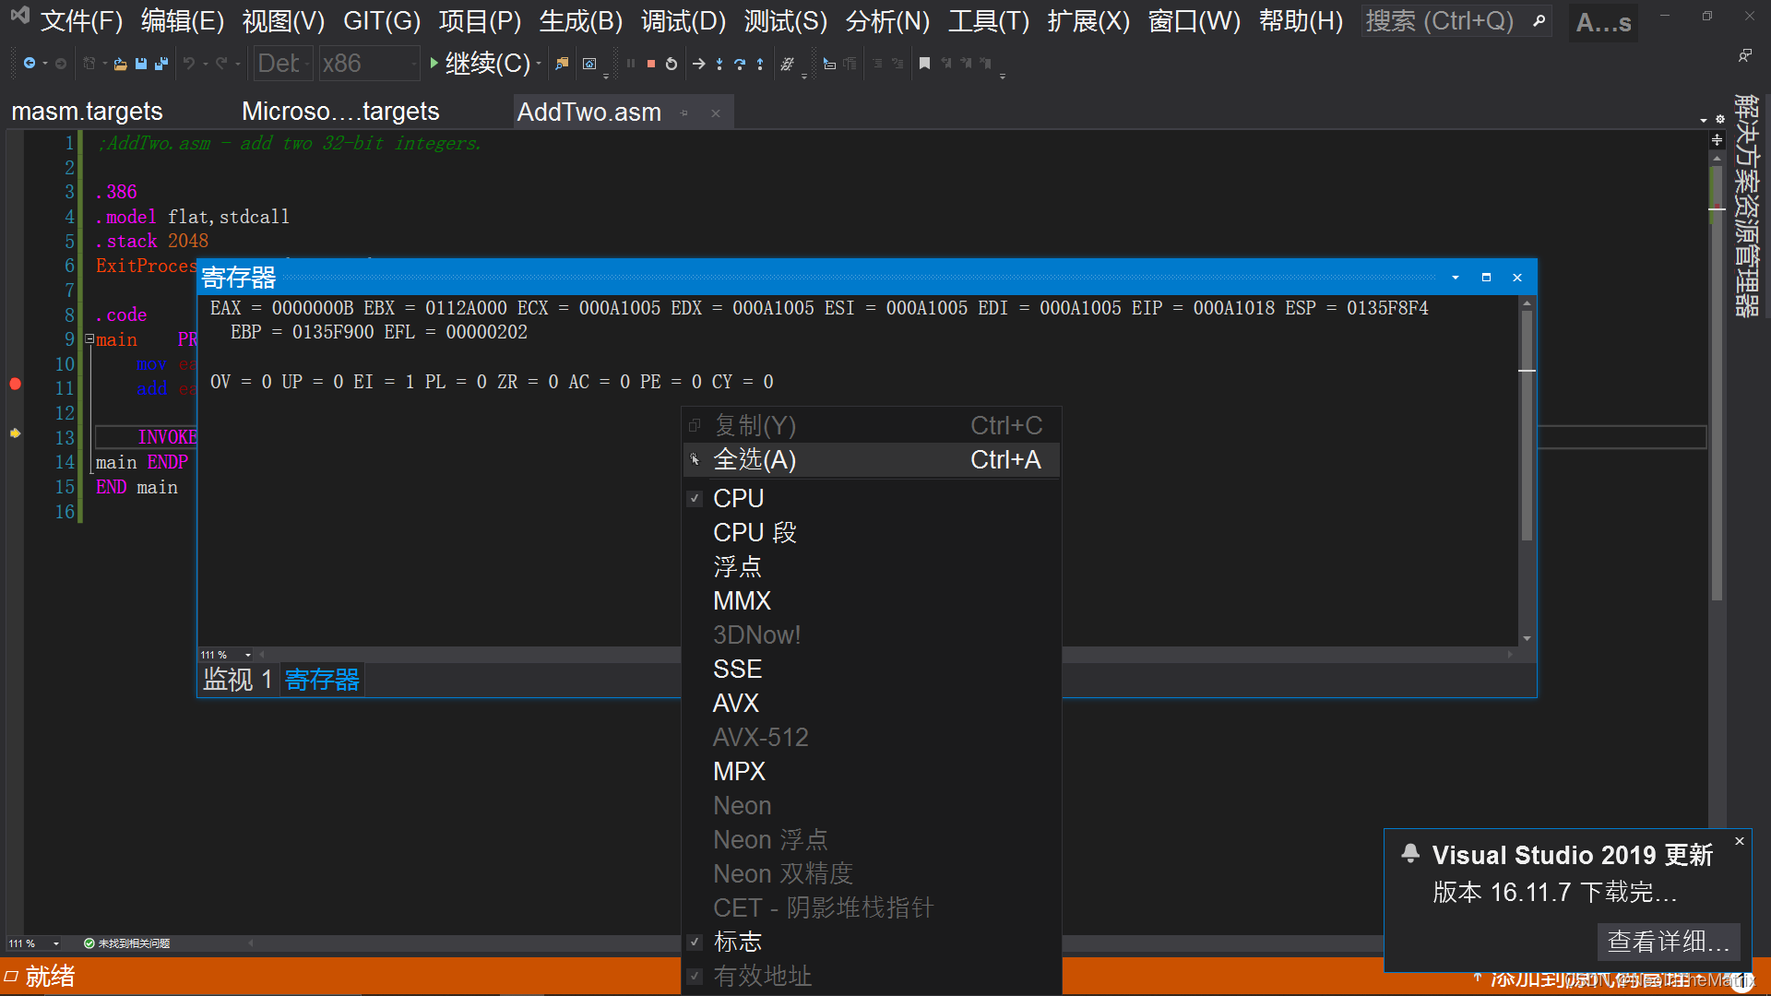The width and height of the screenshot is (1771, 996).
Task: Click the step into icon
Action: pos(719,64)
